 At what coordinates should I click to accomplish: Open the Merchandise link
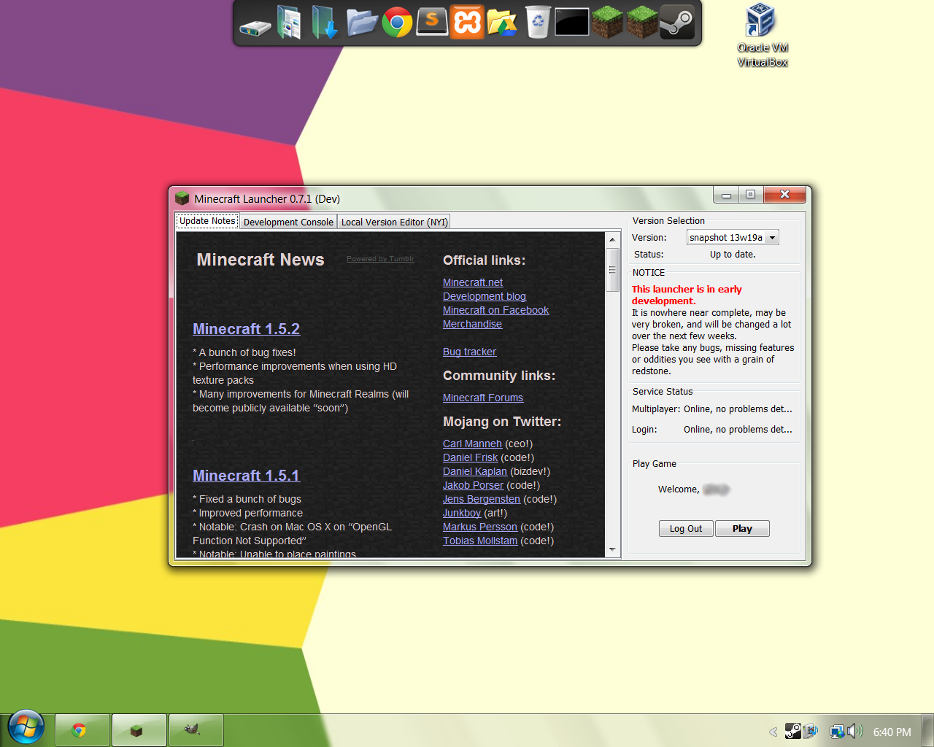[473, 324]
